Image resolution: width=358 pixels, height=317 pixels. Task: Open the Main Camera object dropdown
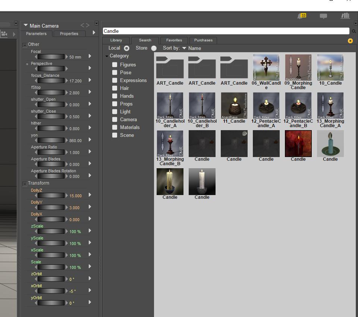point(26,25)
